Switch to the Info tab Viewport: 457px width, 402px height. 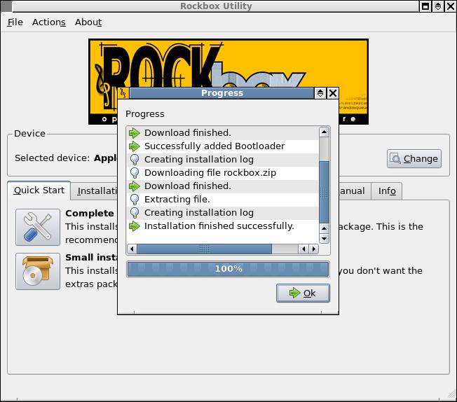pos(387,190)
